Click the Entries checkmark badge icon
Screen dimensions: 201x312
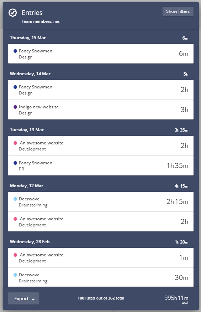click(x=13, y=13)
